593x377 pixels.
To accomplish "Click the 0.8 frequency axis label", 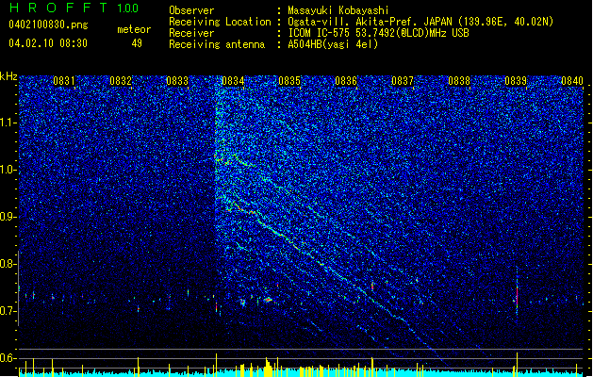I will 8,264.
